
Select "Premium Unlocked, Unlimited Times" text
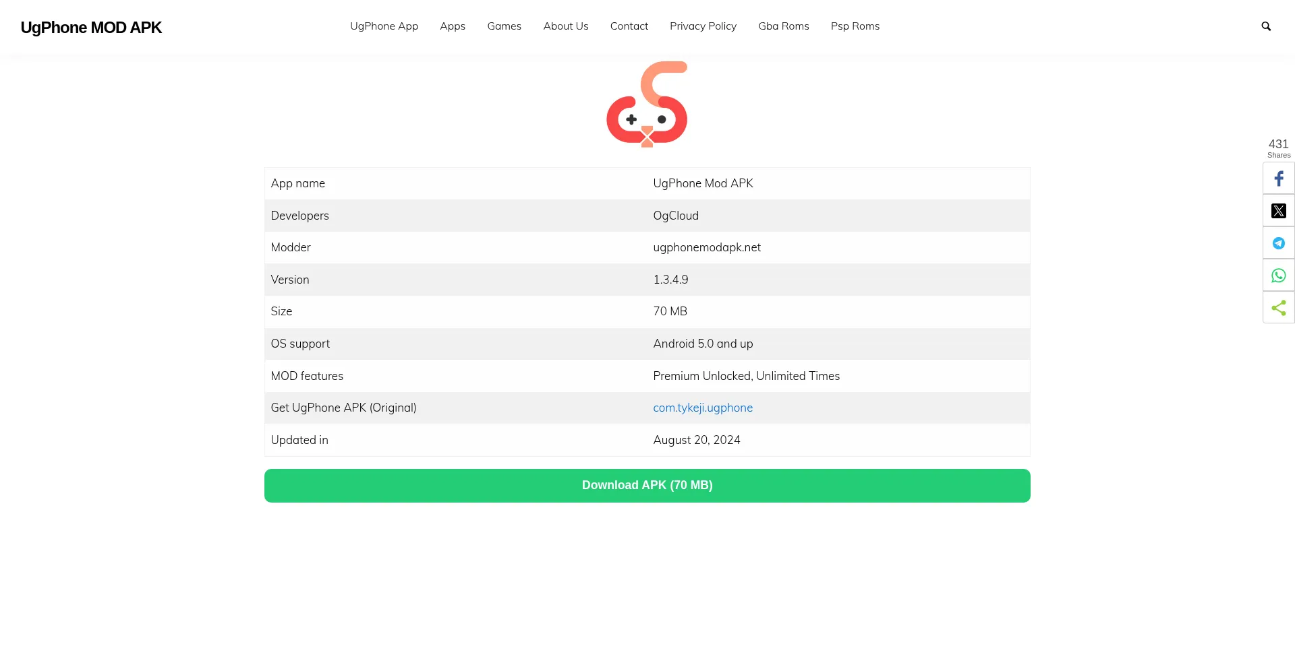746,376
